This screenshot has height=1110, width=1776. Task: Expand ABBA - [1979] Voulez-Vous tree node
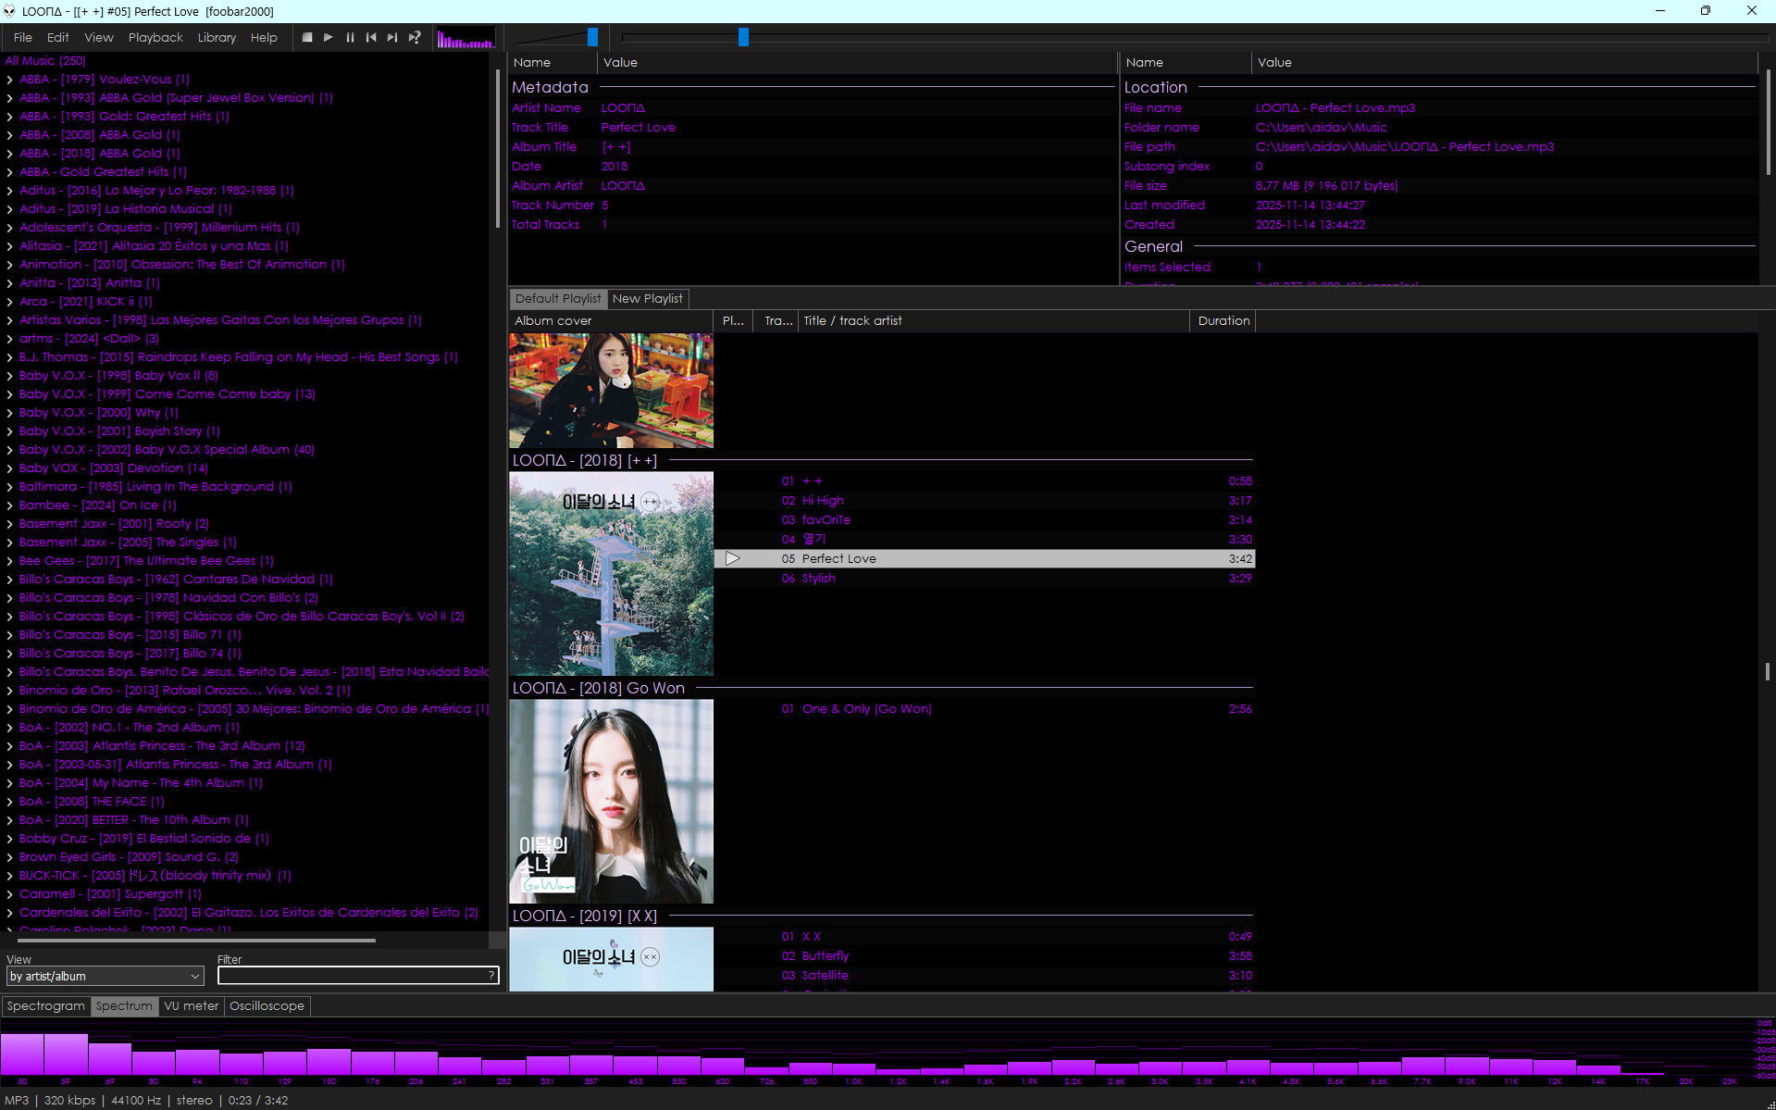(x=10, y=80)
